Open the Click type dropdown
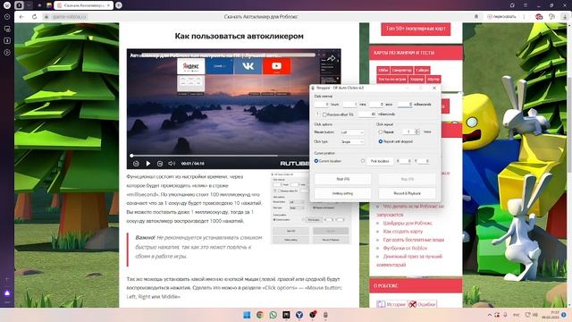The image size is (572, 322). [352, 141]
